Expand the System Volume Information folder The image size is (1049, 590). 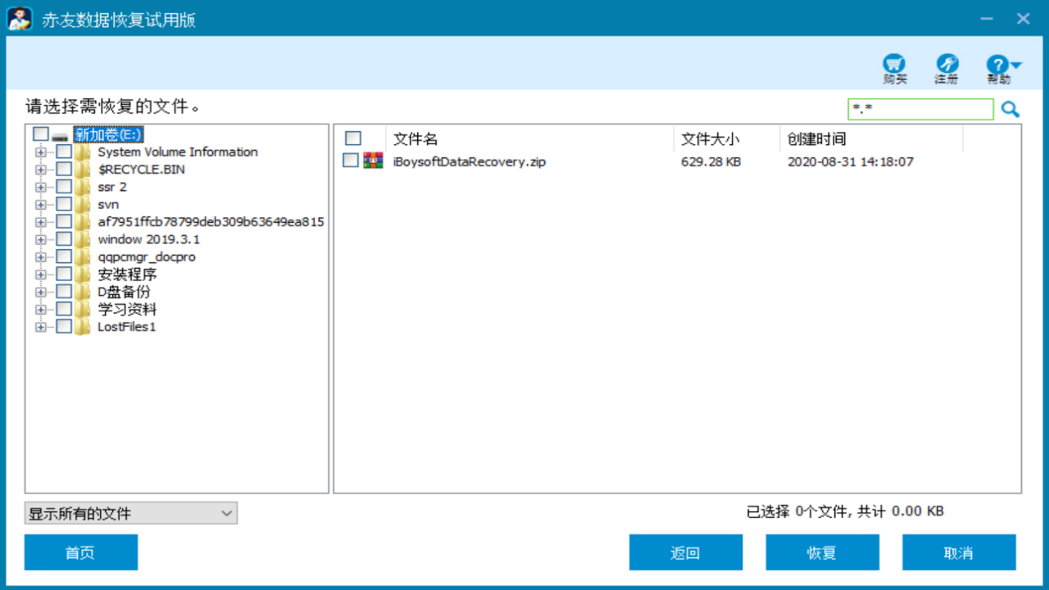(x=41, y=152)
